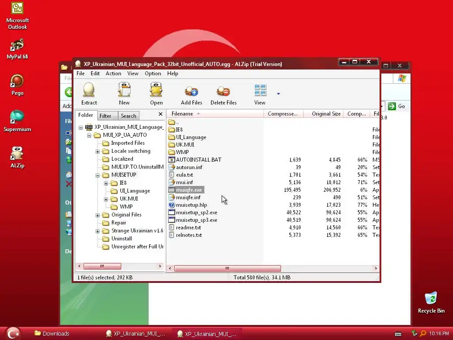Switch to the Folder tab
Viewport: 453px width, 340px height.
[86, 115]
